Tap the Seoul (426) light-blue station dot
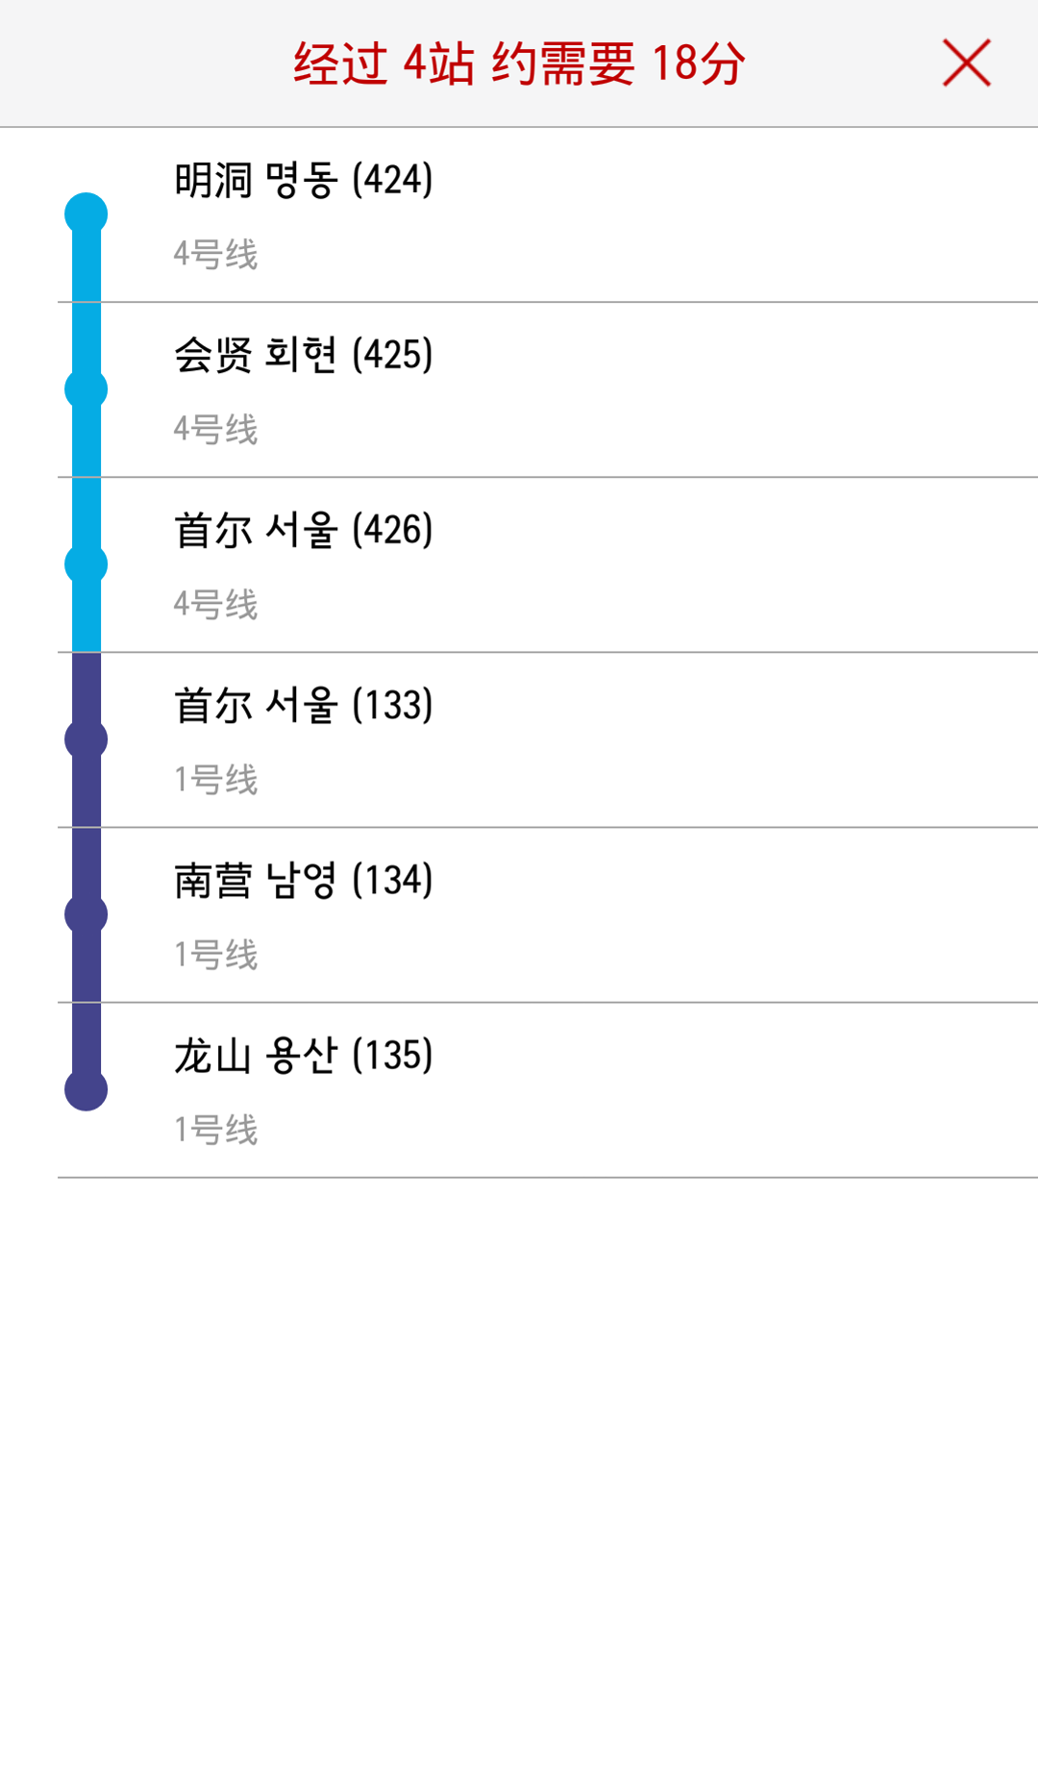The width and height of the screenshot is (1038, 1773). (86, 564)
